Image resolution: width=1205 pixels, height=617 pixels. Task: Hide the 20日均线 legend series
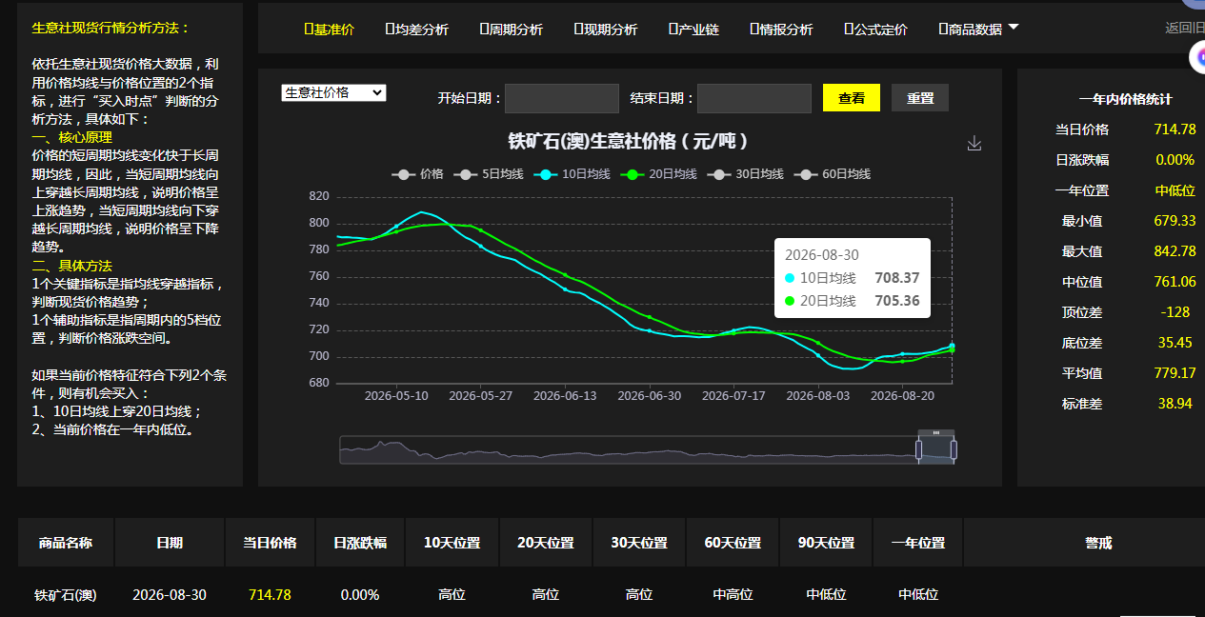[659, 174]
